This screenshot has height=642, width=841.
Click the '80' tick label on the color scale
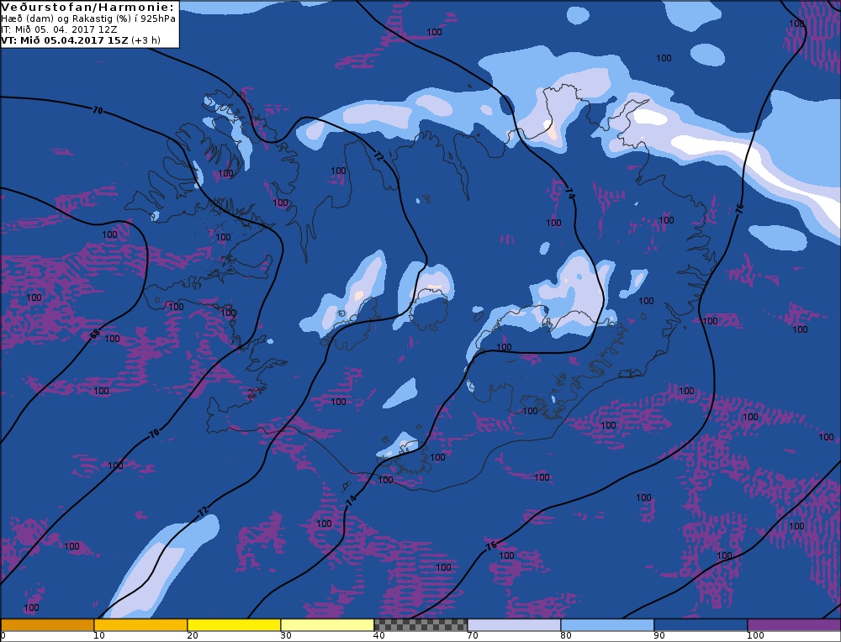(x=566, y=636)
